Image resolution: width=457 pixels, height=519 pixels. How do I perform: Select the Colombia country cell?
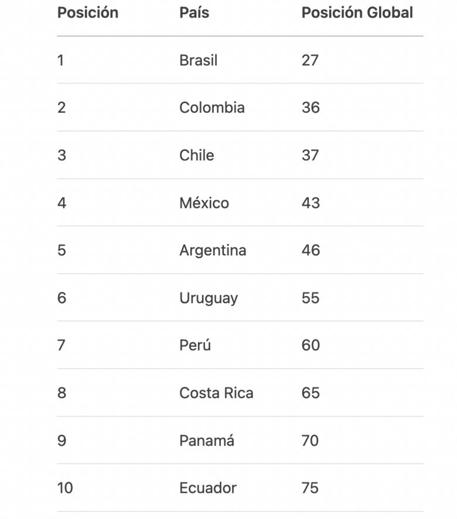212,108
